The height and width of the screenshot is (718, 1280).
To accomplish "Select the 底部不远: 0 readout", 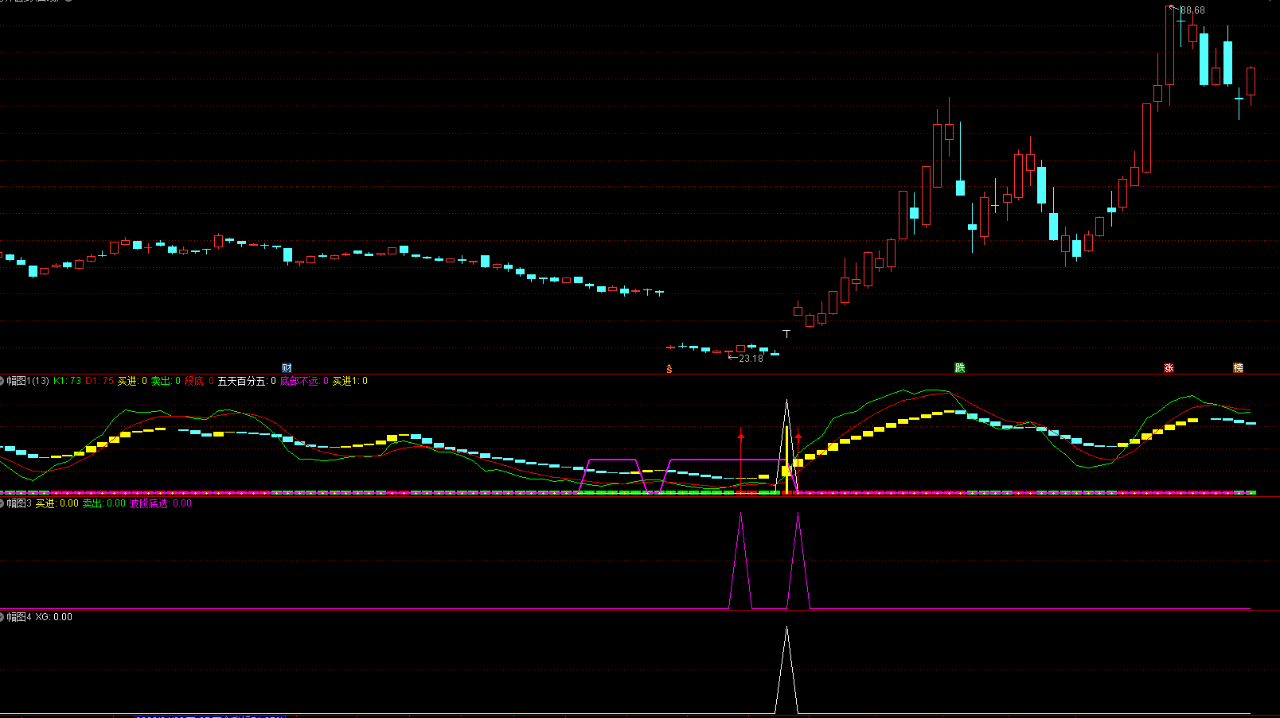I will coord(304,382).
